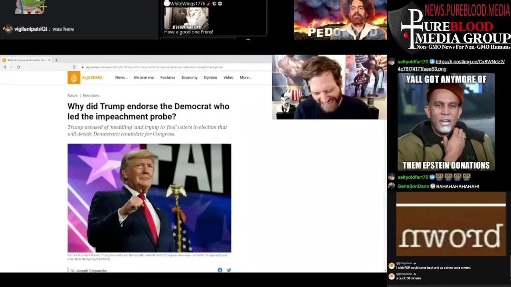Open the Economy section
Viewport: 511px width, 287px height.
tap(190, 77)
